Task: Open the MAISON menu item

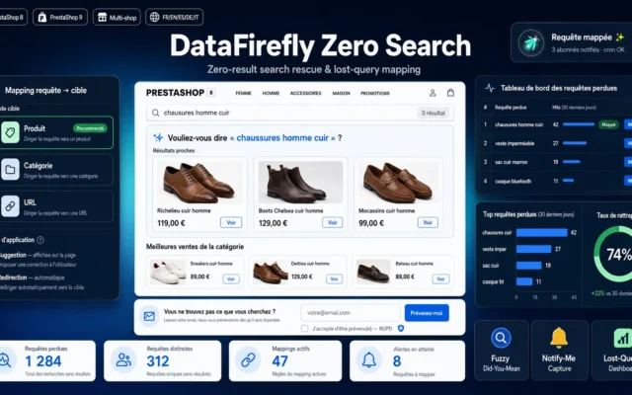Action: pos(341,93)
